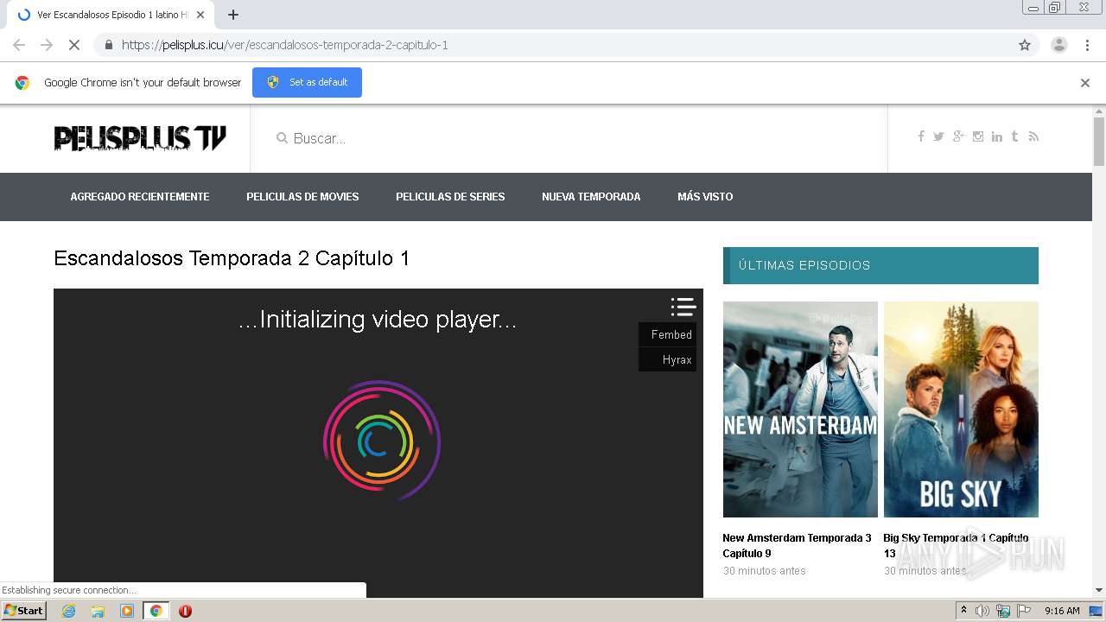Screen dimensions: 1106x622
Task: Open Internet Explorer from the taskbar
Action: point(68,611)
